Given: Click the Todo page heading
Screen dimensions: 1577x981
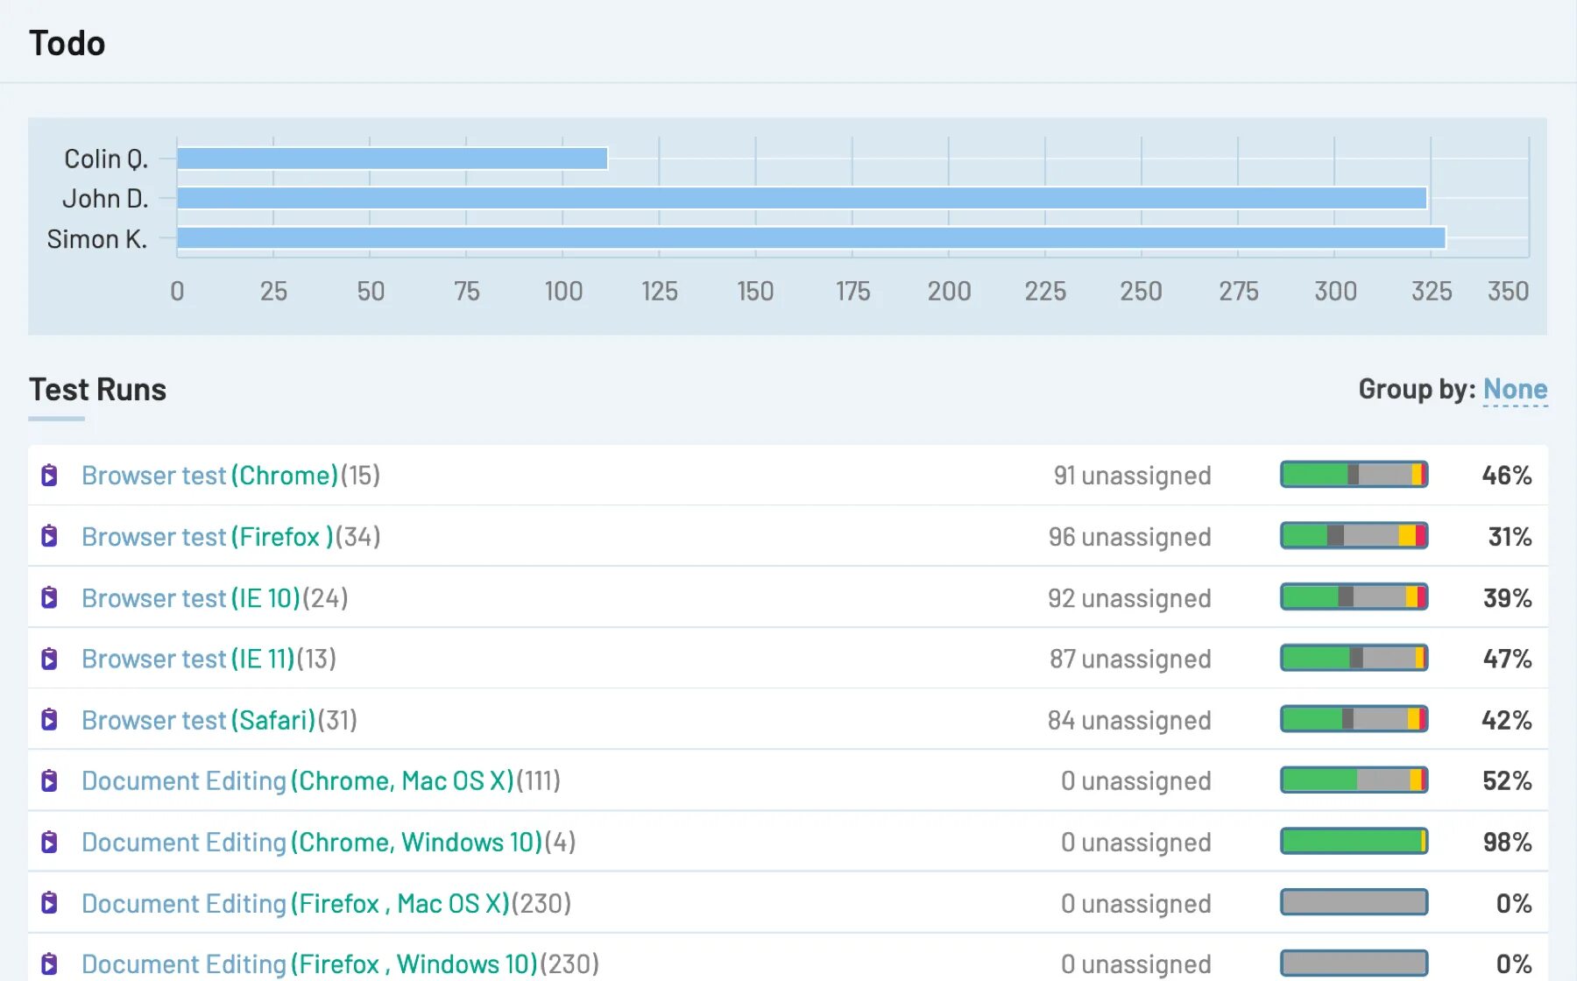Looking at the screenshot, I should click(67, 43).
